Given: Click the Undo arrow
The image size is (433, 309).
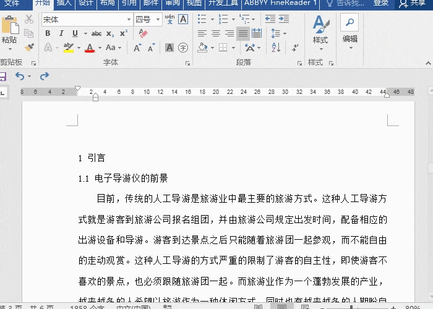Looking at the screenshot, I should coord(20,76).
